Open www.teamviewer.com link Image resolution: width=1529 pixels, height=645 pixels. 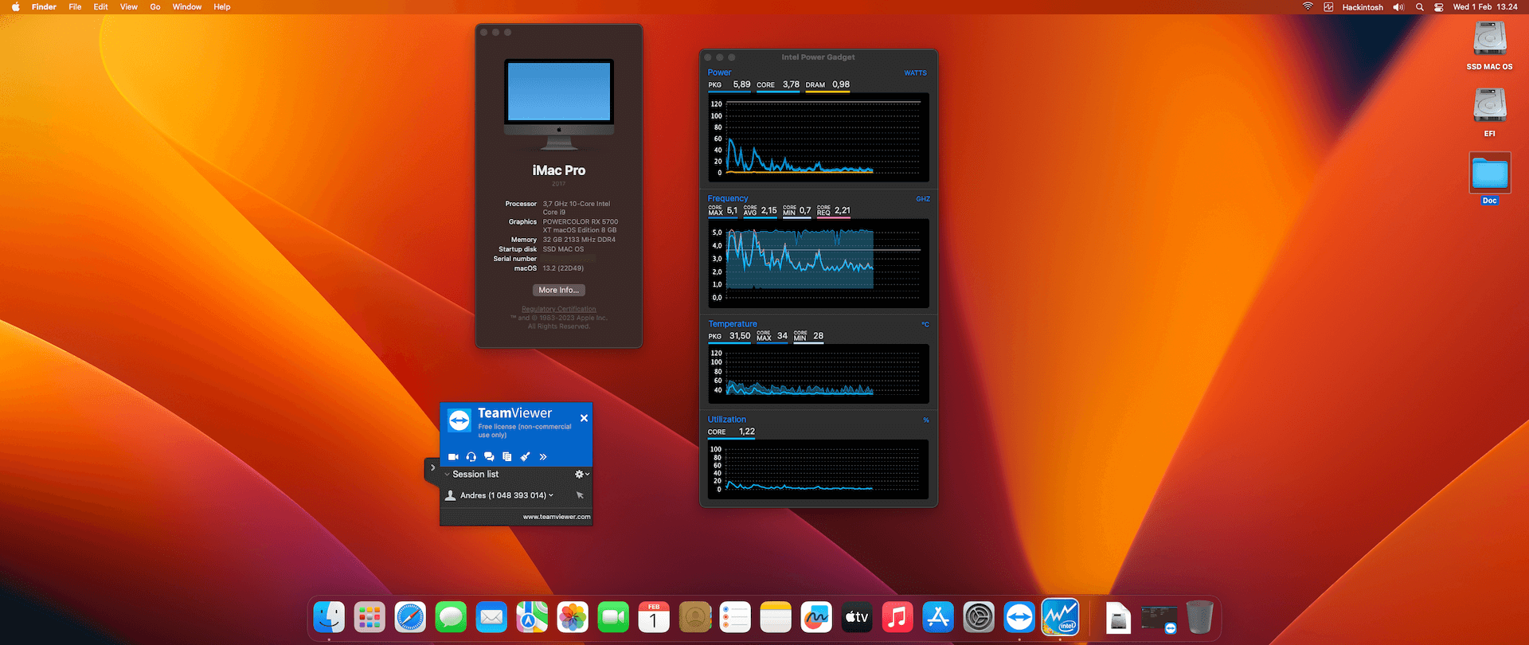557,517
